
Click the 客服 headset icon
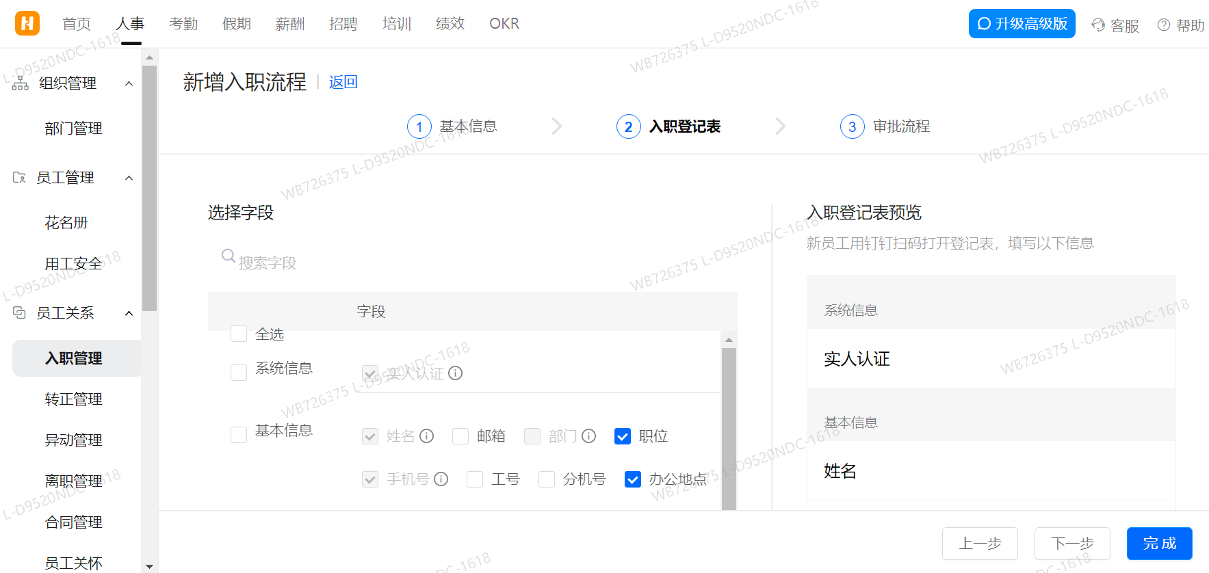point(1098,25)
